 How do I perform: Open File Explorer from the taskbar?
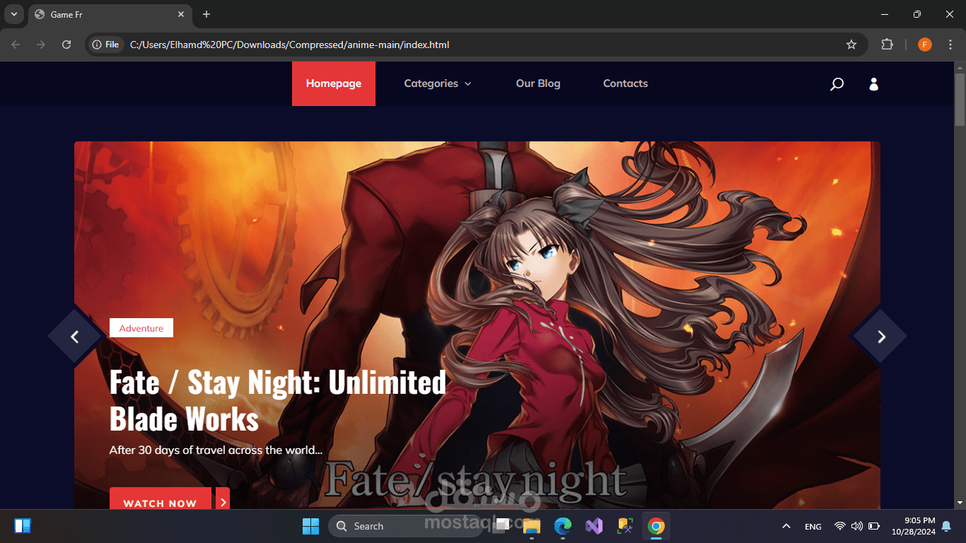[x=531, y=526]
